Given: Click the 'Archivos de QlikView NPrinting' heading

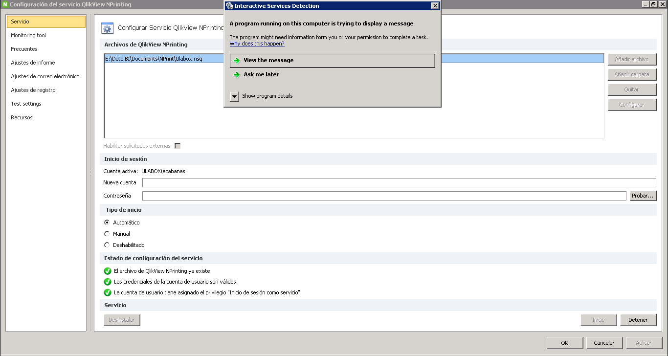Looking at the screenshot, I should point(146,44).
